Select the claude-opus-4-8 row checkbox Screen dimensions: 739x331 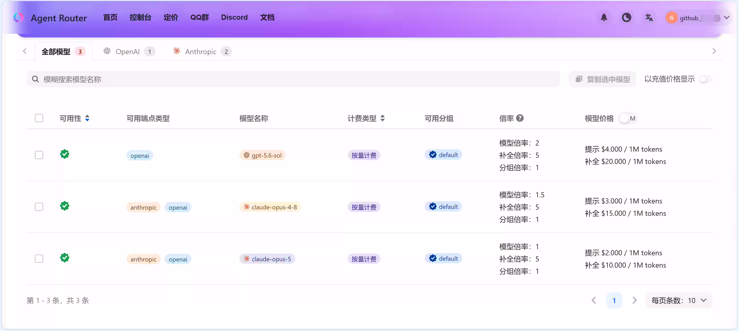pos(39,207)
